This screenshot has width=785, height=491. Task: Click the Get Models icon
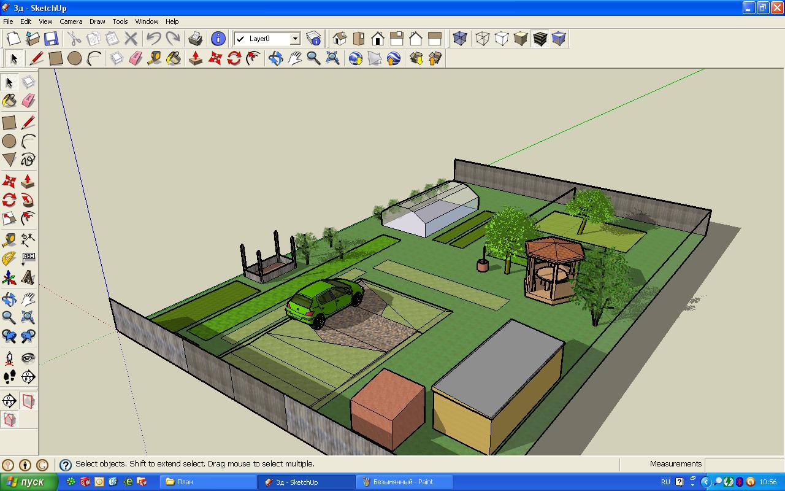(x=416, y=58)
